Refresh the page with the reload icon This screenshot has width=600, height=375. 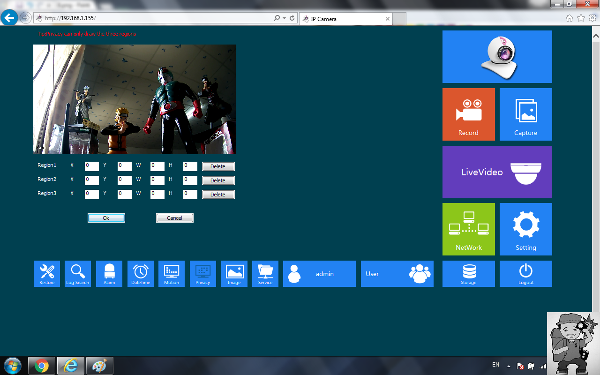[x=292, y=18]
